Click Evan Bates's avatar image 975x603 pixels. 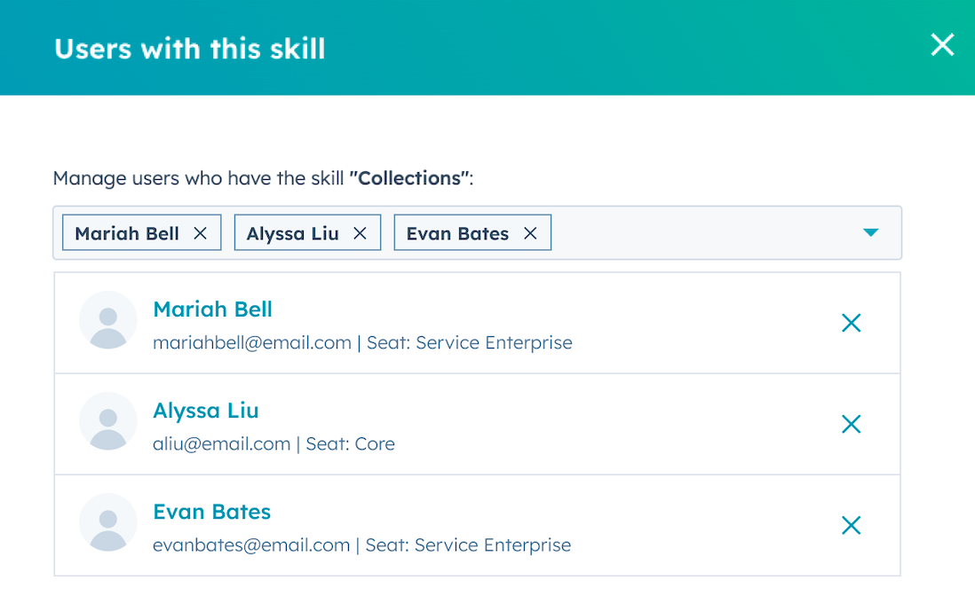pyautogui.click(x=107, y=525)
